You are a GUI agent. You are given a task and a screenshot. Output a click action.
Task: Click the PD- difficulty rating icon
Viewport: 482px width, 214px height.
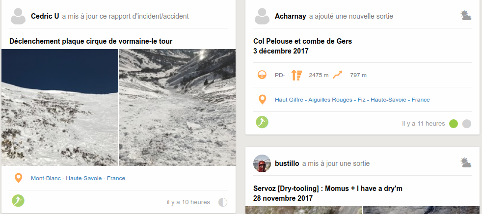pyautogui.click(x=262, y=75)
